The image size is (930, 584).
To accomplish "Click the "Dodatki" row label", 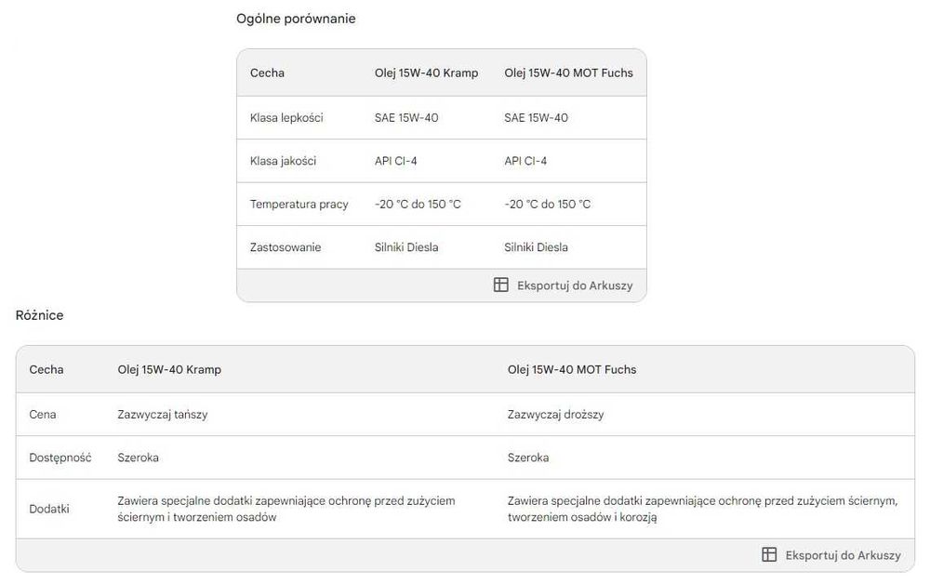I will pos(49,509).
